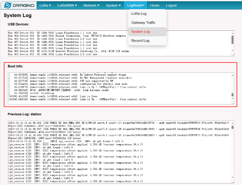Go to the Home page
The image size is (242, 185).
tap(155, 6)
